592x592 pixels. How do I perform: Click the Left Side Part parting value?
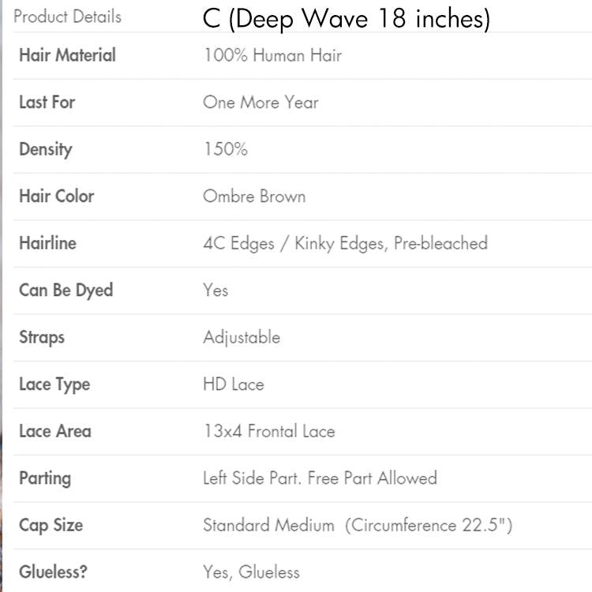click(253, 478)
